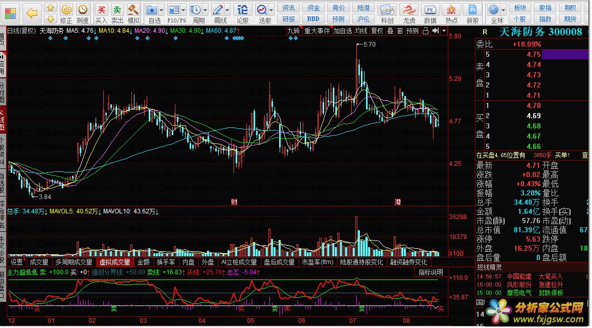592x328 pixels.
Task: Toggle the 叠 overlay option
Action: pyautogui.click(x=390, y=31)
